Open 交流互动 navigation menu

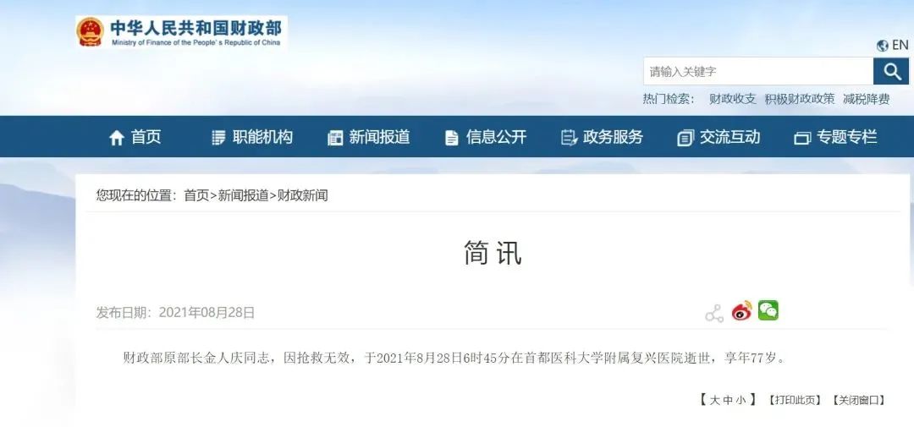[x=719, y=138]
